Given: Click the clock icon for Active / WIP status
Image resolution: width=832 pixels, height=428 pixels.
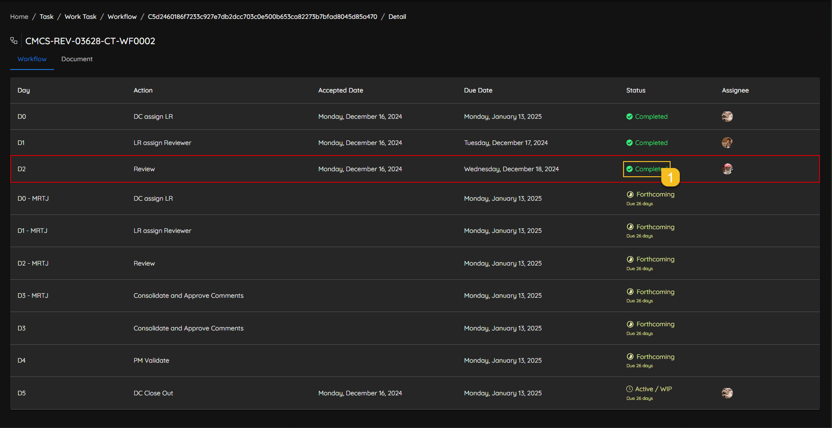Looking at the screenshot, I should pyautogui.click(x=629, y=389).
